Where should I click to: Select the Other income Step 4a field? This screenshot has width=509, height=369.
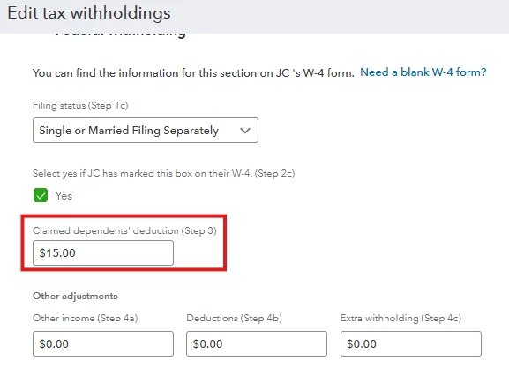coord(103,343)
